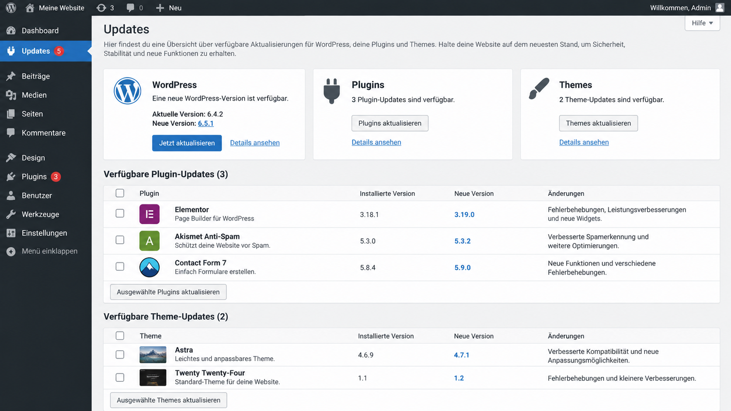
Task: Click the Menü einklappen label
Action: [x=50, y=251]
